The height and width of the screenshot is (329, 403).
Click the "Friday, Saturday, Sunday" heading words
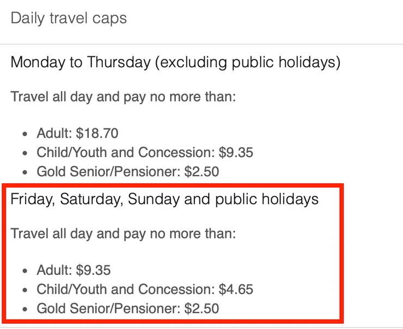pyautogui.click(x=95, y=199)
